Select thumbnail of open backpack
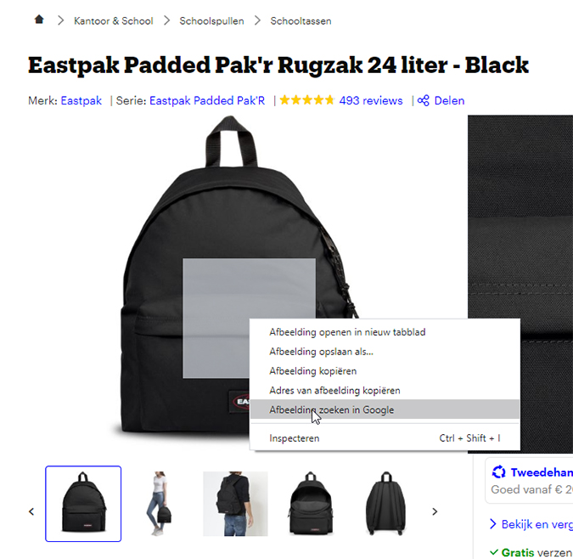This screenshot has height=559, width=573. [311, 504]
